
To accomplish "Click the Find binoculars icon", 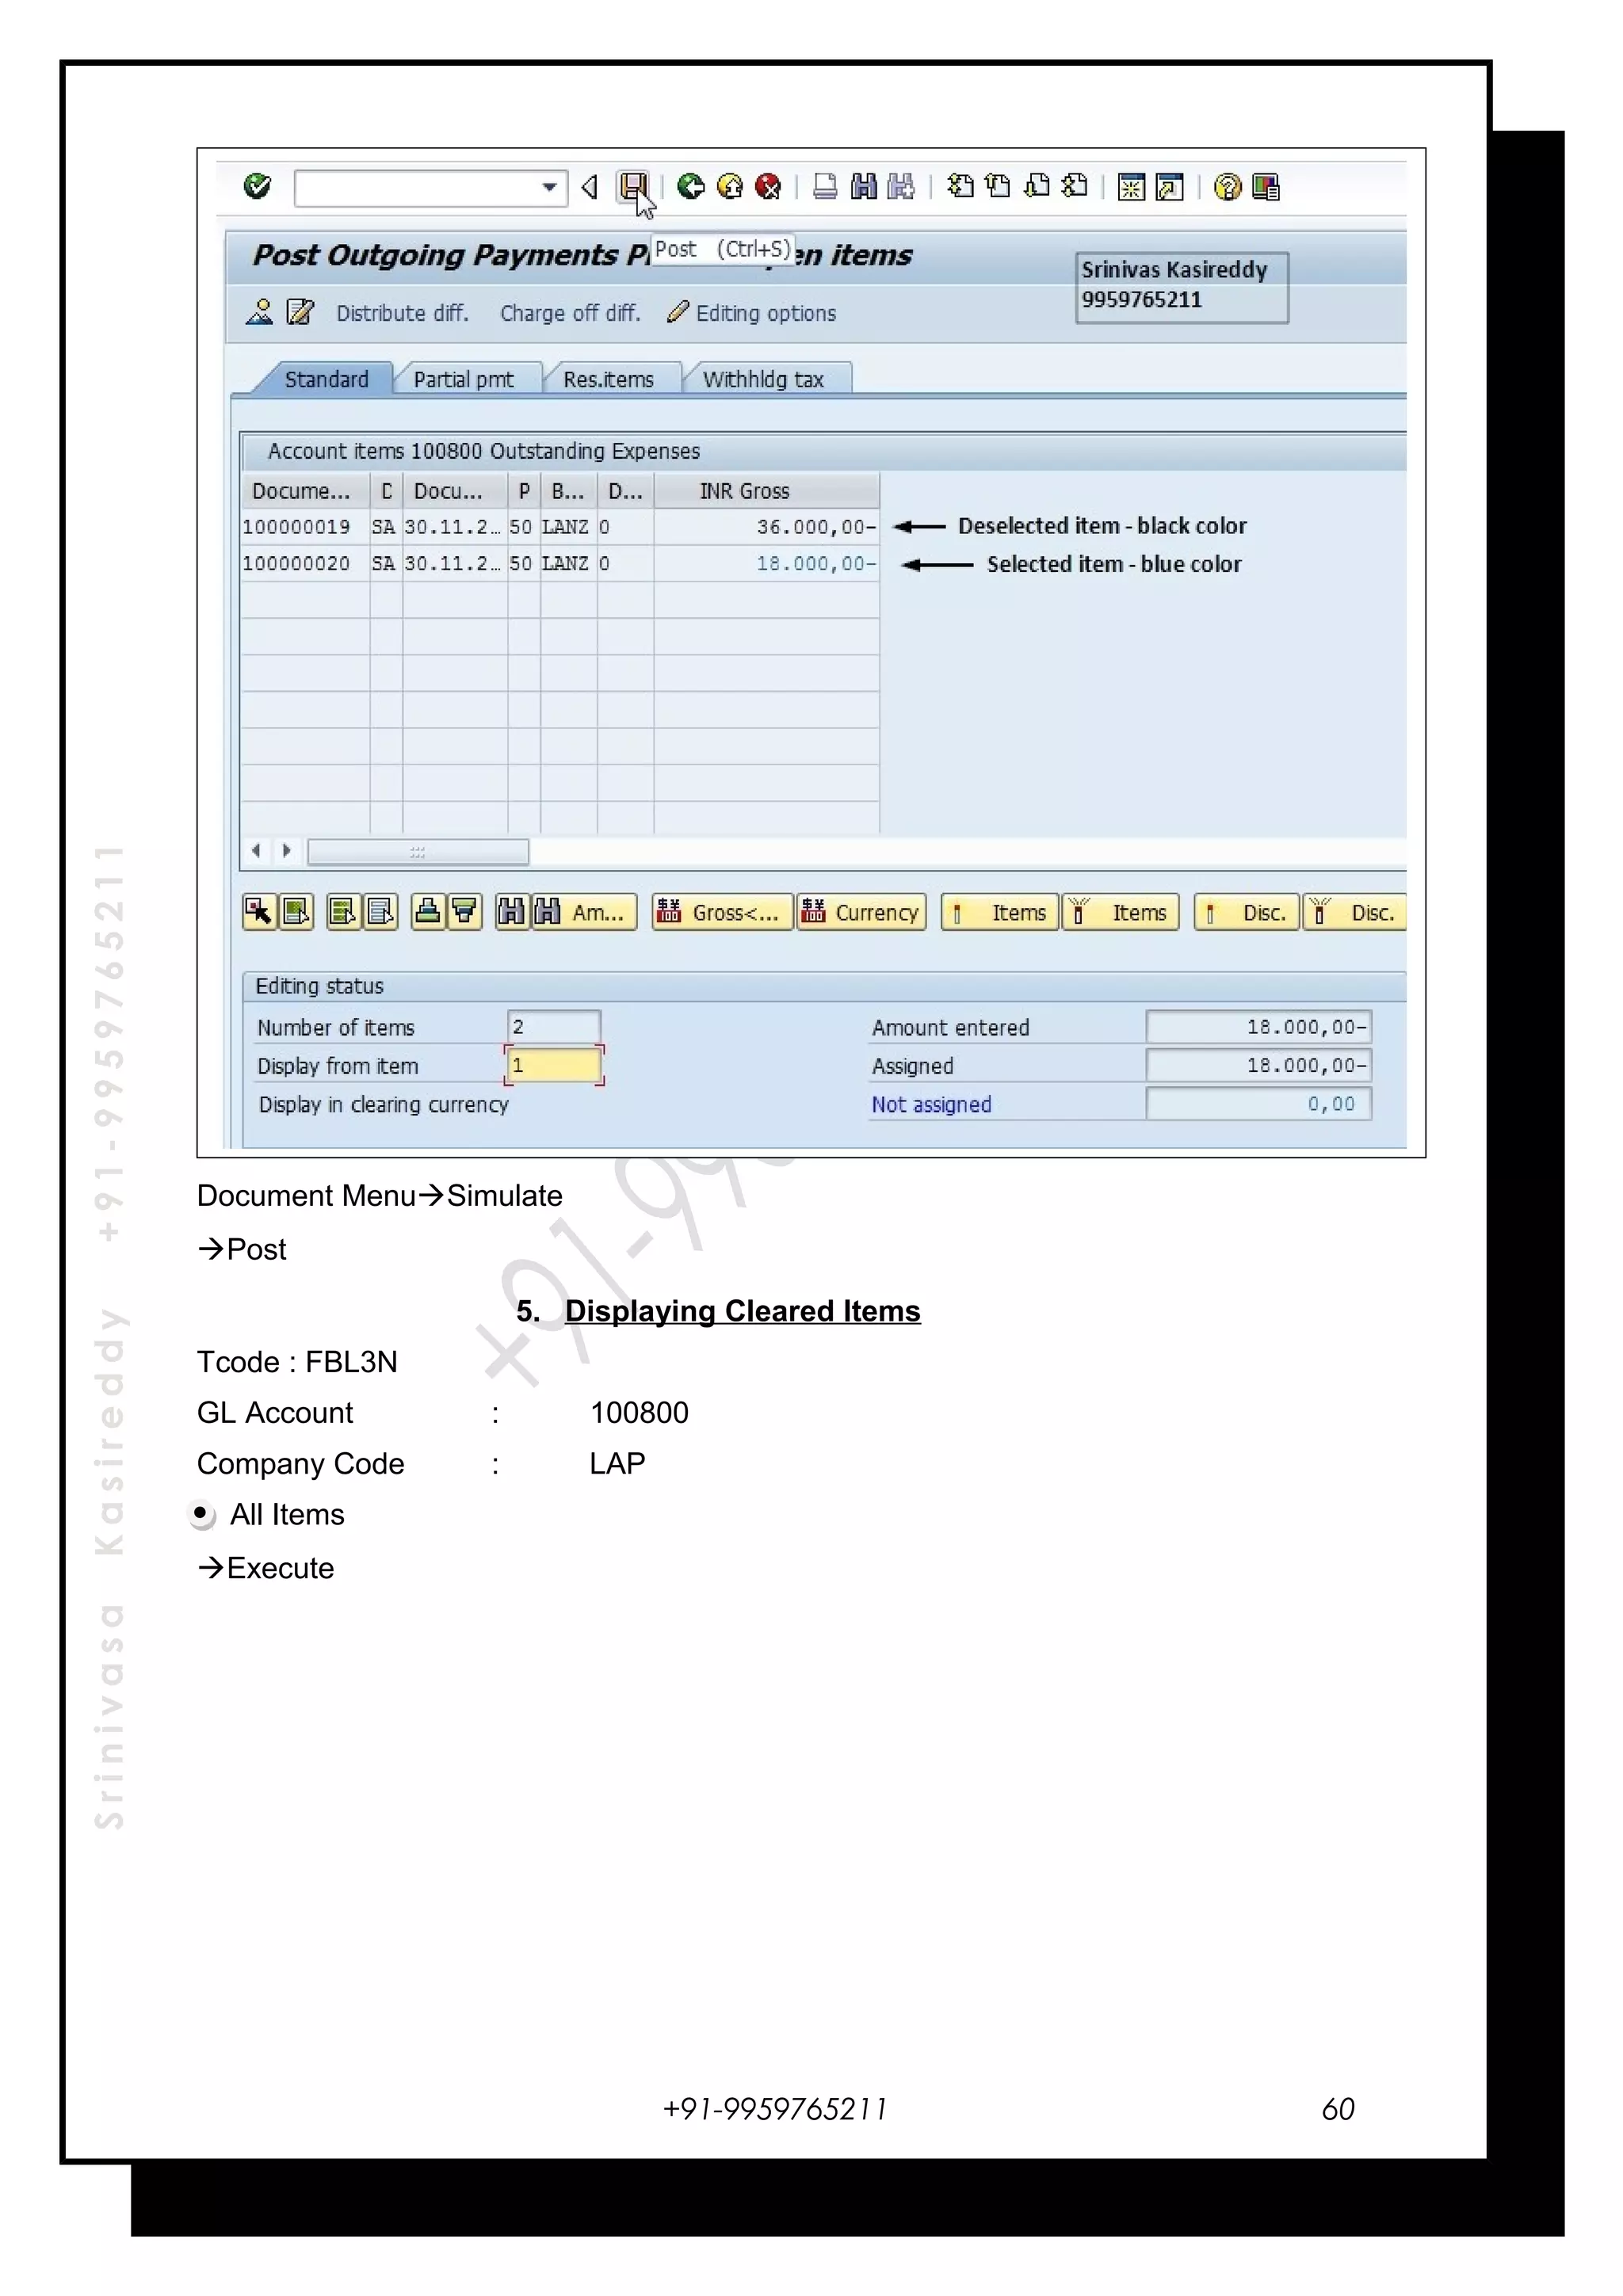I will point(863,187).
